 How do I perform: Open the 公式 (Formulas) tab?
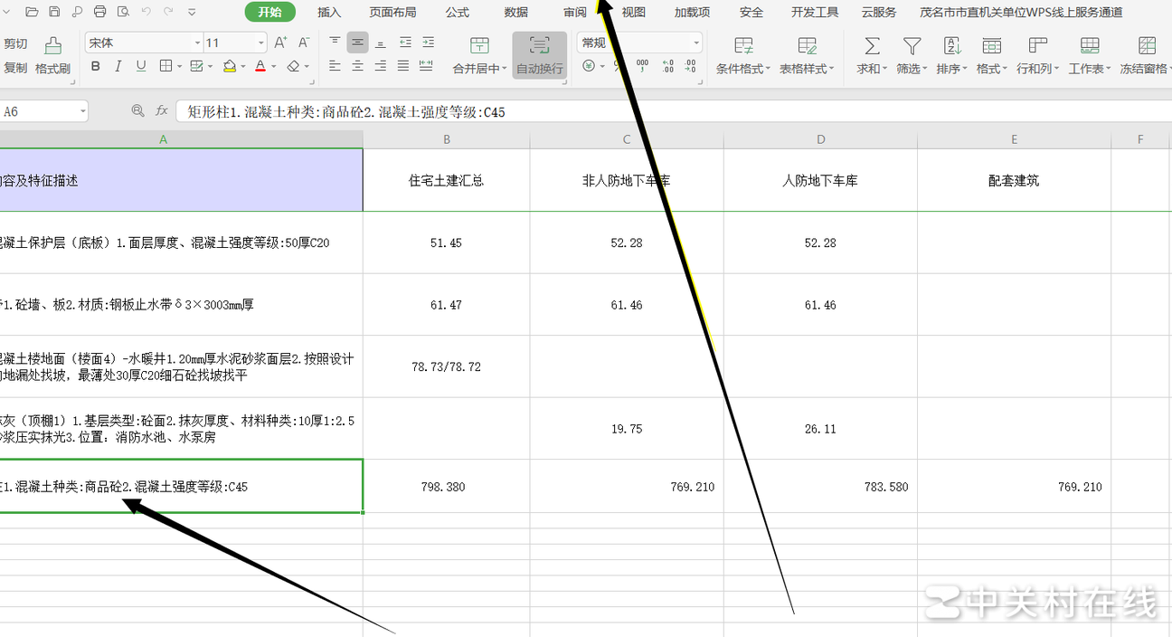[x=458, y=12]
